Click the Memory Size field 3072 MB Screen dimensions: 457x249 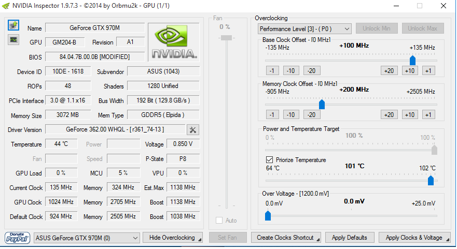(68, 115)
